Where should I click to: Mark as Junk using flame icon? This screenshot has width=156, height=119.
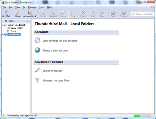pos(93,13)
